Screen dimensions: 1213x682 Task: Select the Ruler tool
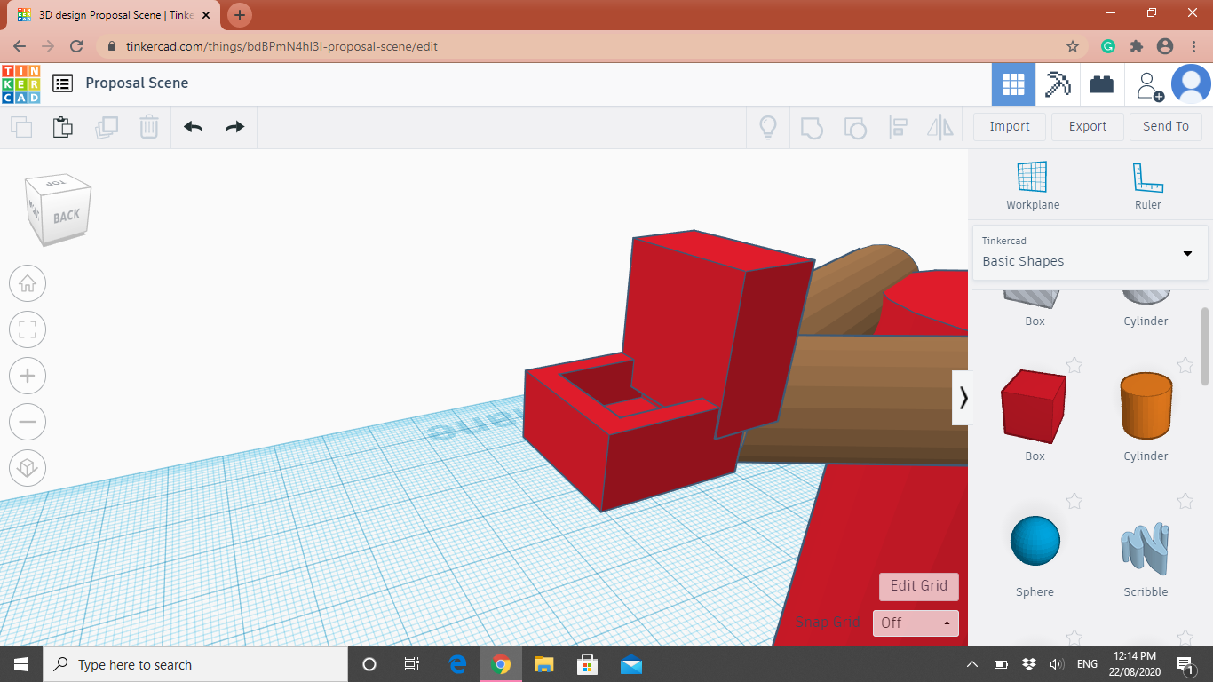point(1147,186)
